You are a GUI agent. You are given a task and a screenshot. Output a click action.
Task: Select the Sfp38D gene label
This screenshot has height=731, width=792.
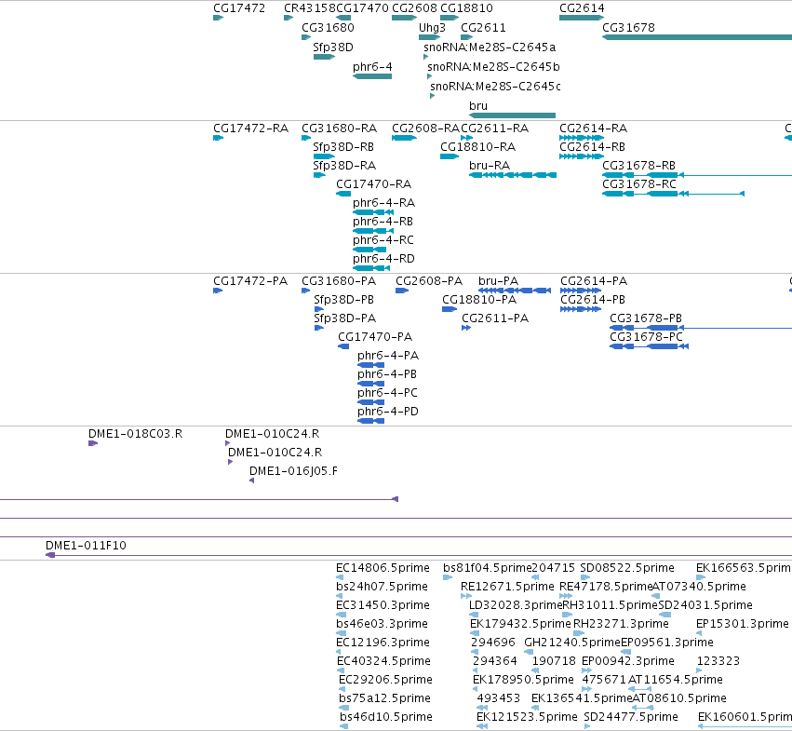[x=333, y=47]
